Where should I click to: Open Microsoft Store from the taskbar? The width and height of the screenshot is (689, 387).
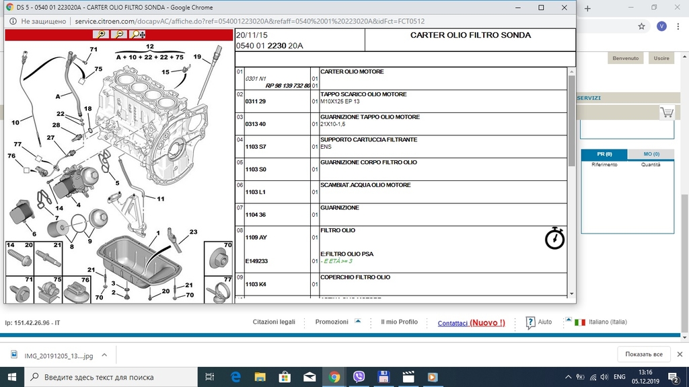click(x=285, y=377)
